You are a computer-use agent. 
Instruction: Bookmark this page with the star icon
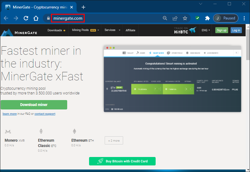(x=185, y=18)
